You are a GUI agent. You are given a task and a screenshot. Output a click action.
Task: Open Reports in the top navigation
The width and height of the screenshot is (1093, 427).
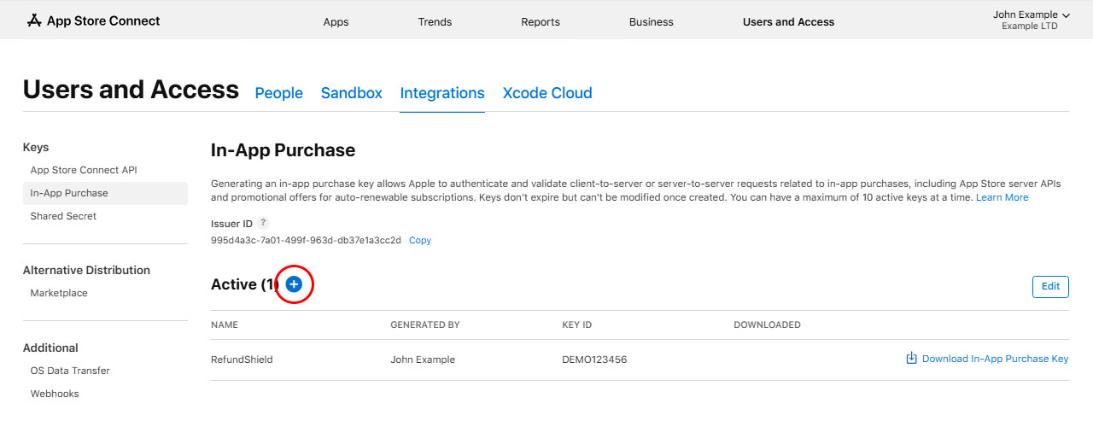click(541, 21)
